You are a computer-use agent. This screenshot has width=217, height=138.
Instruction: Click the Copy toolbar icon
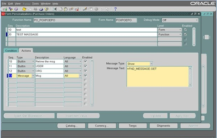coord(60,9)
